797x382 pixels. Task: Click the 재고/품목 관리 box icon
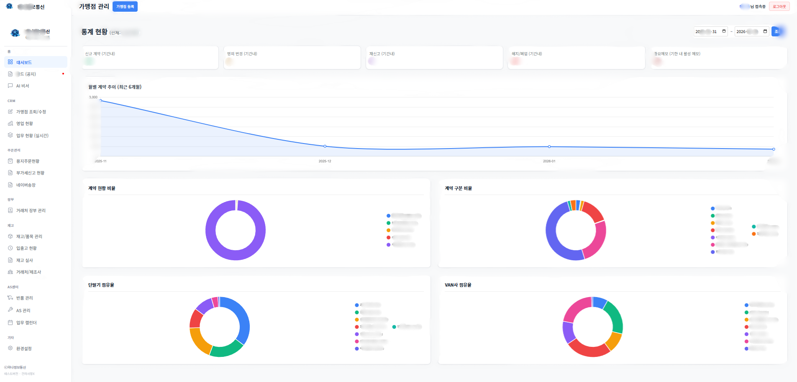click(10, 236)
